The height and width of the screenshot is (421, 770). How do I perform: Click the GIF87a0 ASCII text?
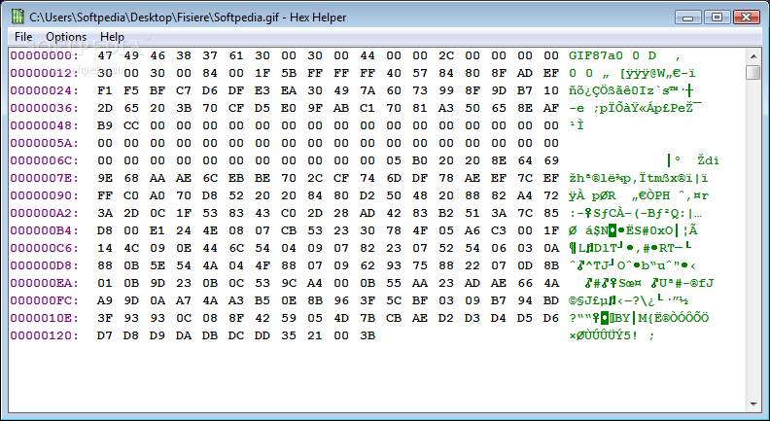tap(595, 55)
